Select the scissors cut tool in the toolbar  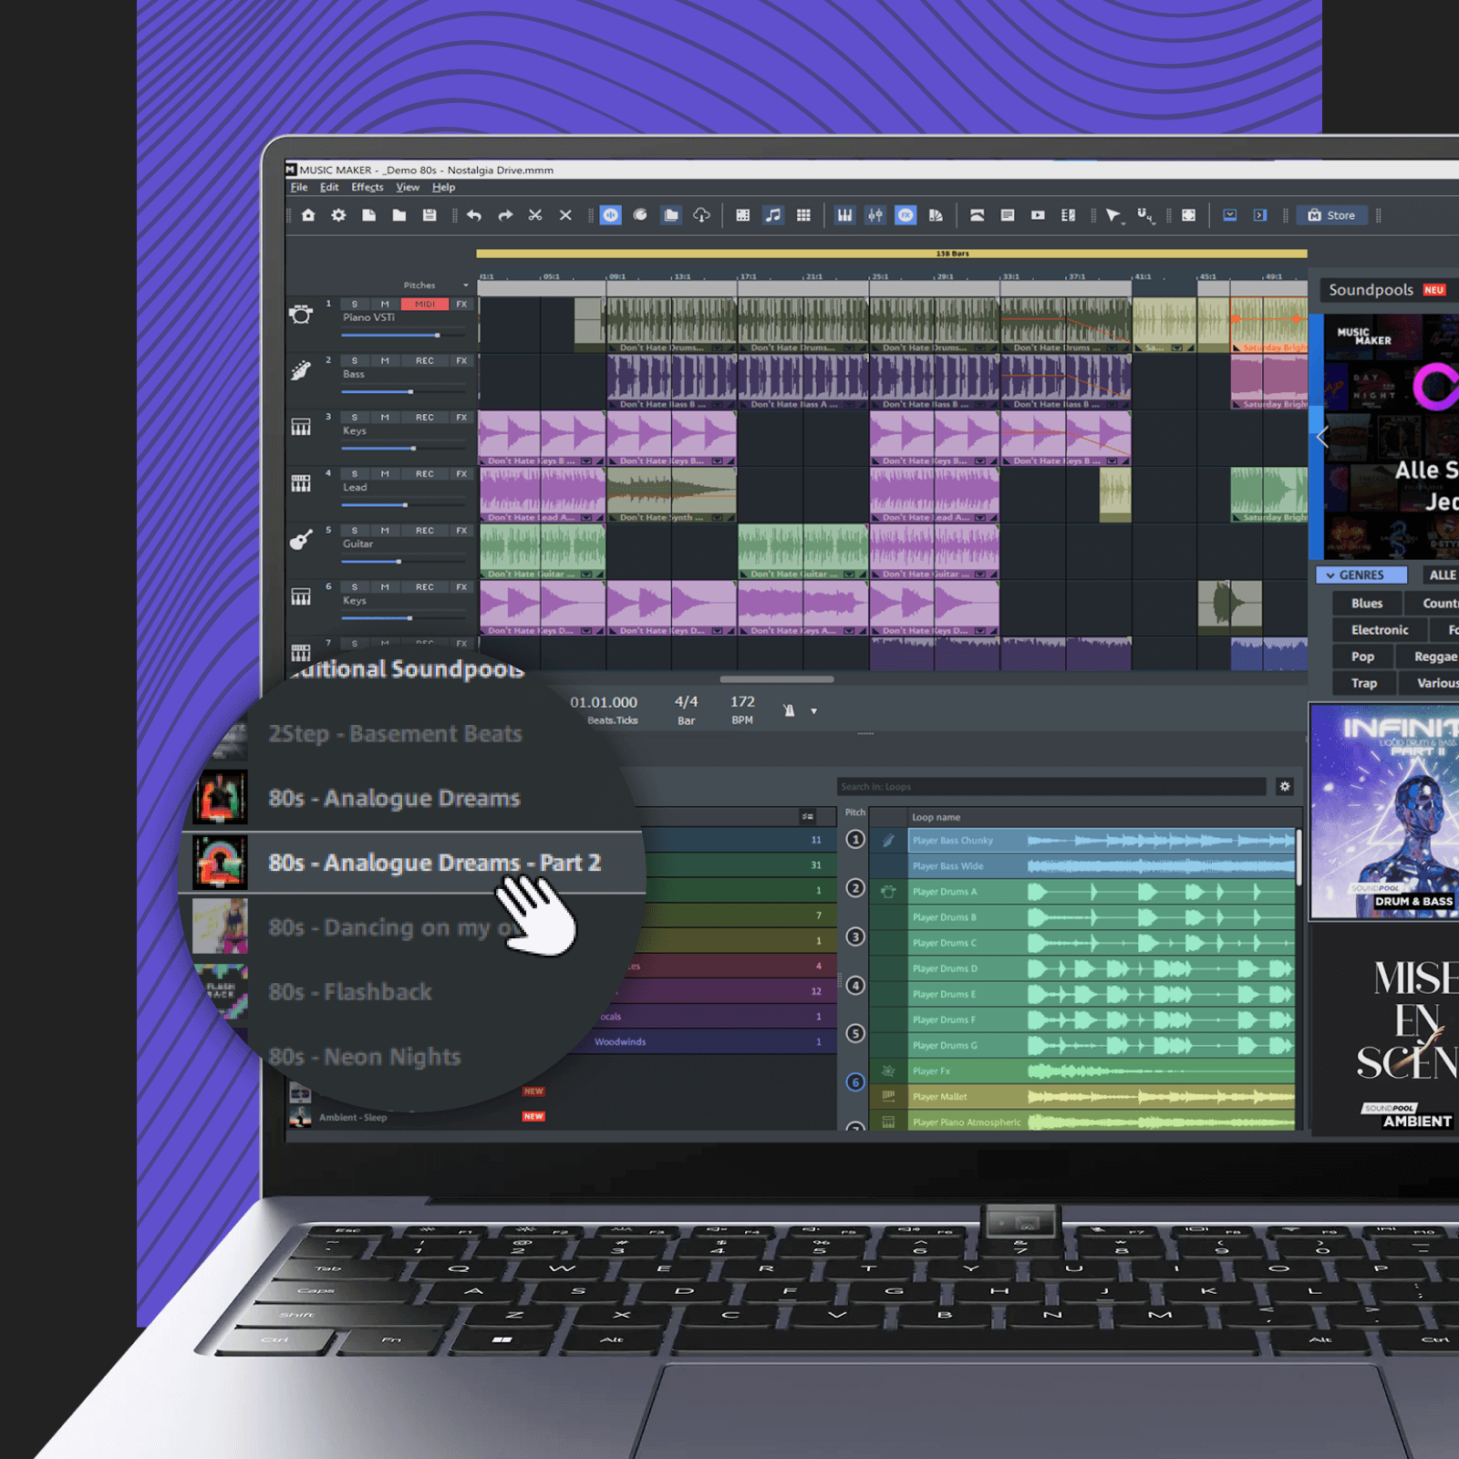[x=535, y=215]
